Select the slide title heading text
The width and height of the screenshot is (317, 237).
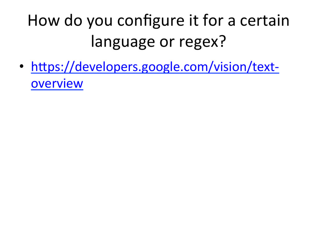coord(158,31)
